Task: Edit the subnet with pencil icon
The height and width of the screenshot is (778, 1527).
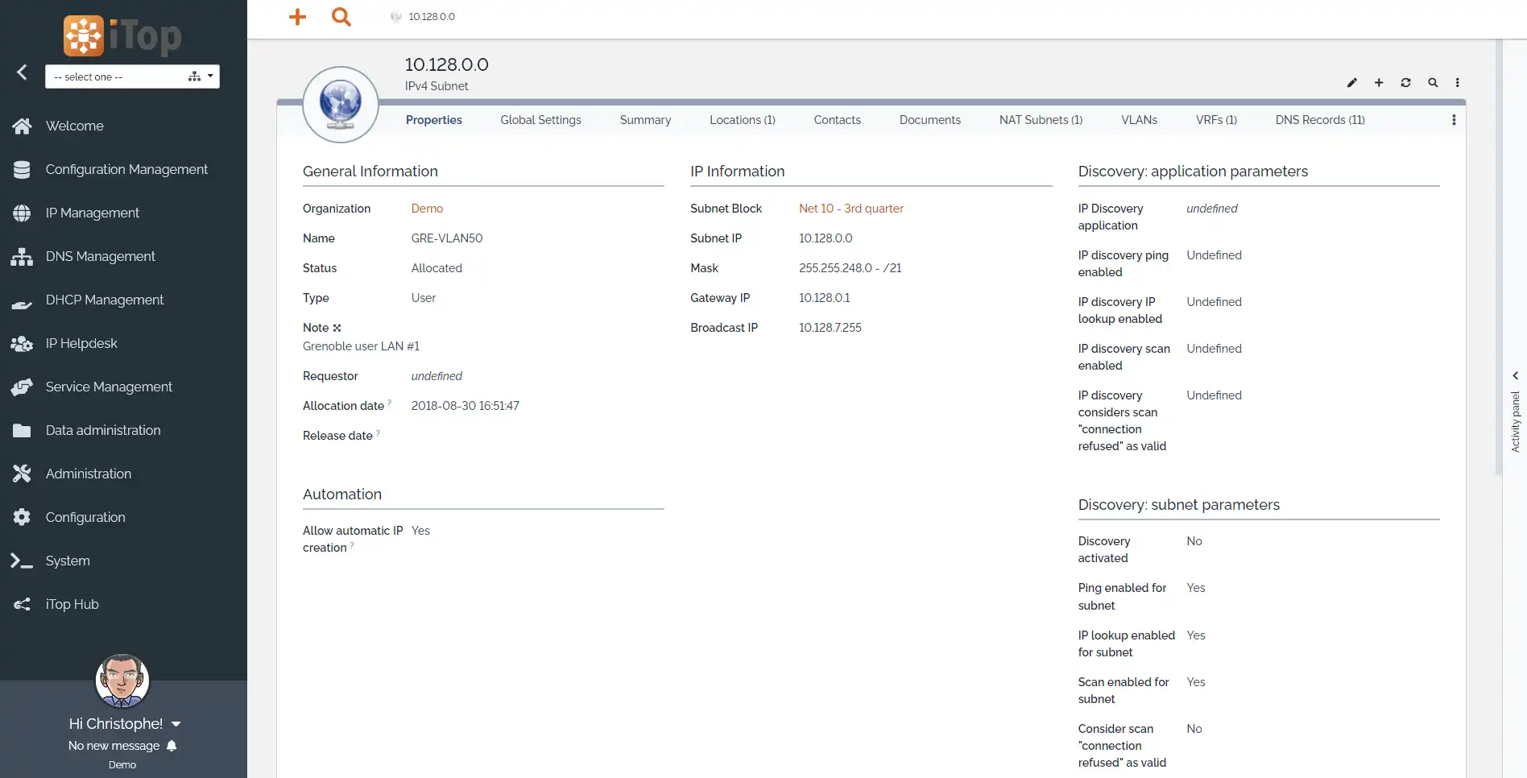Action: [1352, 83]
